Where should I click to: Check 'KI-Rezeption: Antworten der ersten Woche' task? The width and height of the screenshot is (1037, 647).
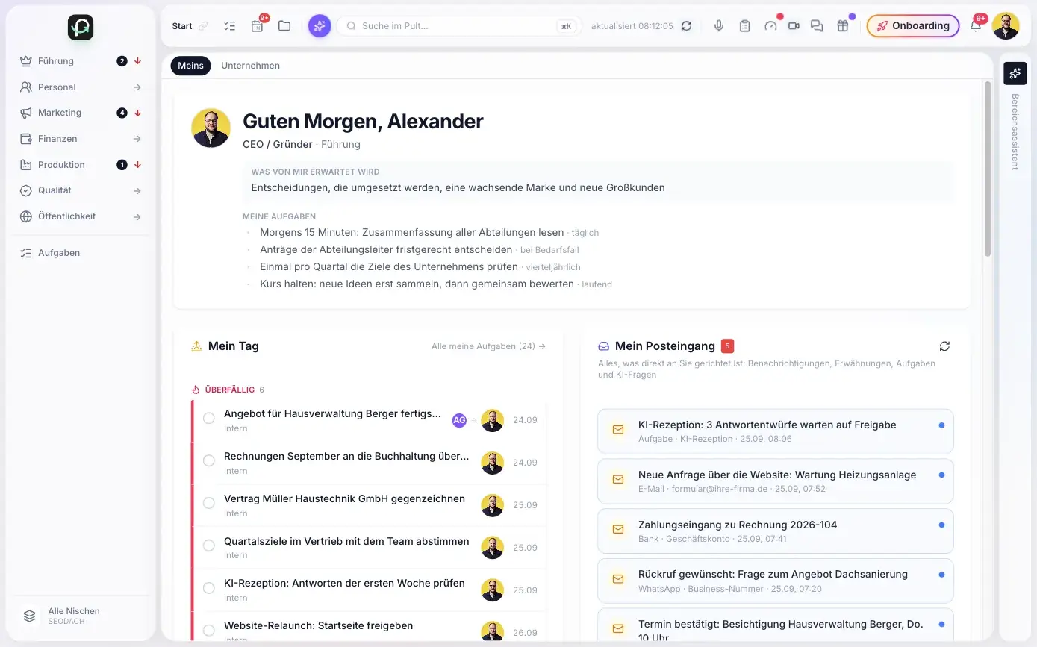[x=209, y=588]
